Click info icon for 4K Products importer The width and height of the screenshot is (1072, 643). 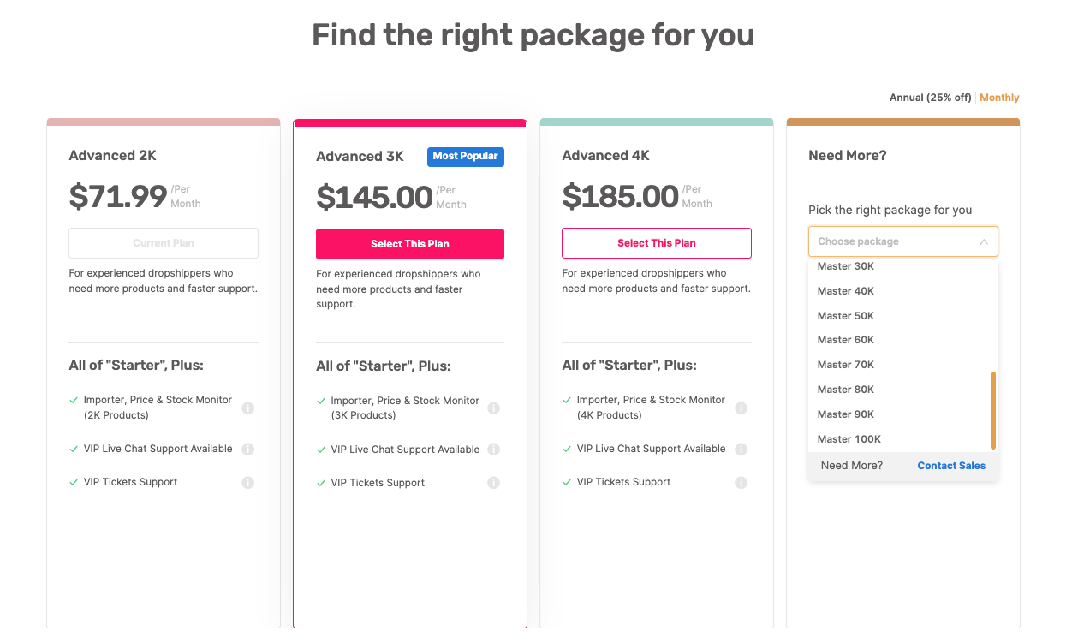741,408
